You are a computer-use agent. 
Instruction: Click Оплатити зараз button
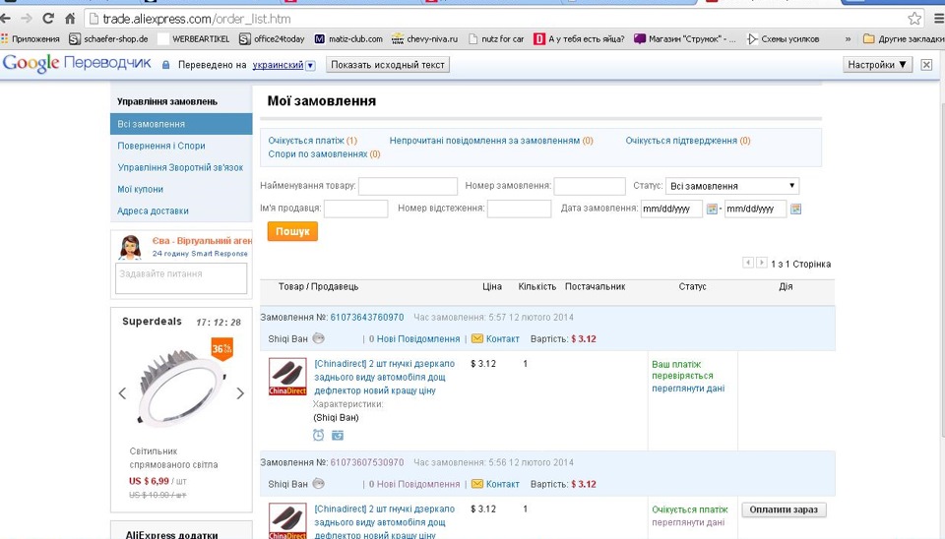coord(784,509)
